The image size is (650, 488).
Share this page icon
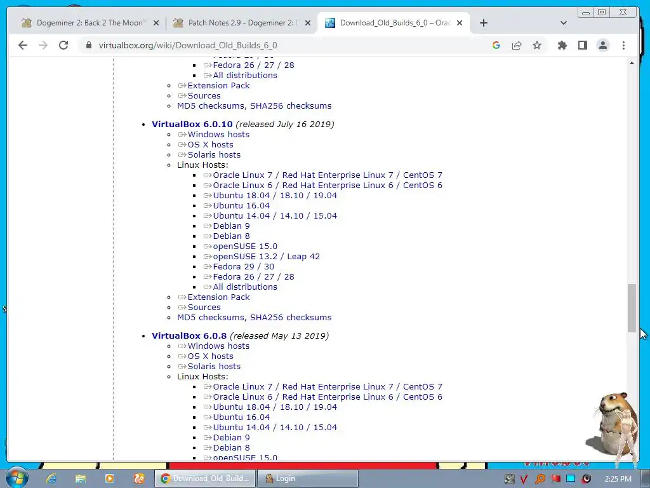517,45
